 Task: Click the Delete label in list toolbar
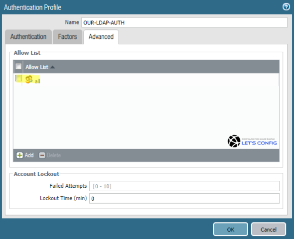click(x=54, y=155)
